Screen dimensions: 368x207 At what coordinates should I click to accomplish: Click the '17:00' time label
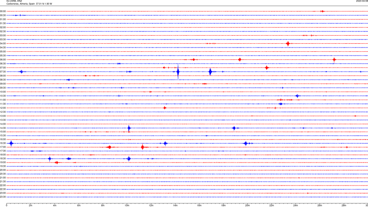3,147
